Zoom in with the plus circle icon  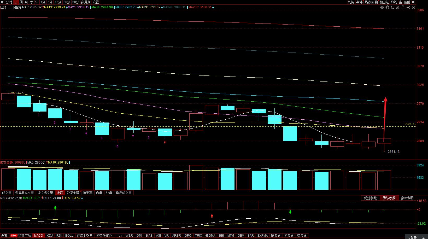pos(408,8)
